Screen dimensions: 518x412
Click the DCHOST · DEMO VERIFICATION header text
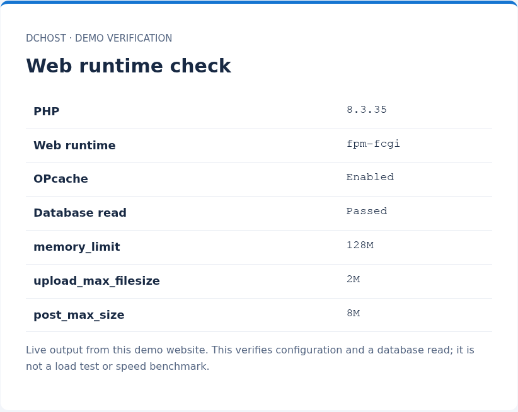pyautogui.click(x=99, y=38)
